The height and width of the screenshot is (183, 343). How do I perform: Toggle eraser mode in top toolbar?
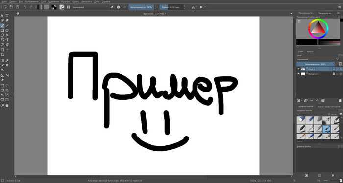[112, 7]
